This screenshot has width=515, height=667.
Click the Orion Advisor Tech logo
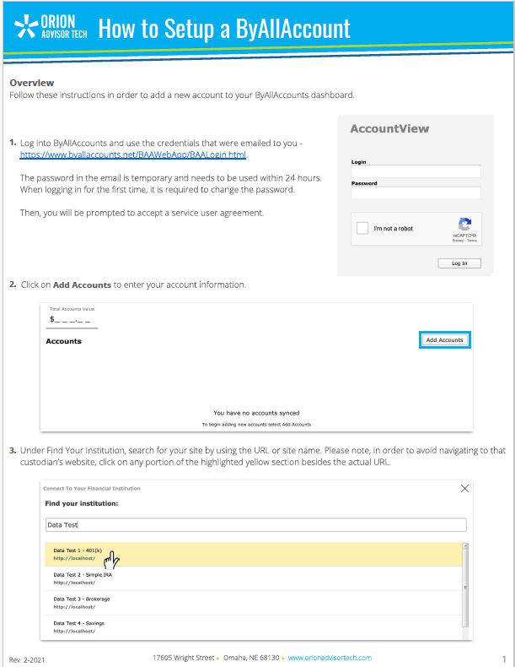(51, 27)
